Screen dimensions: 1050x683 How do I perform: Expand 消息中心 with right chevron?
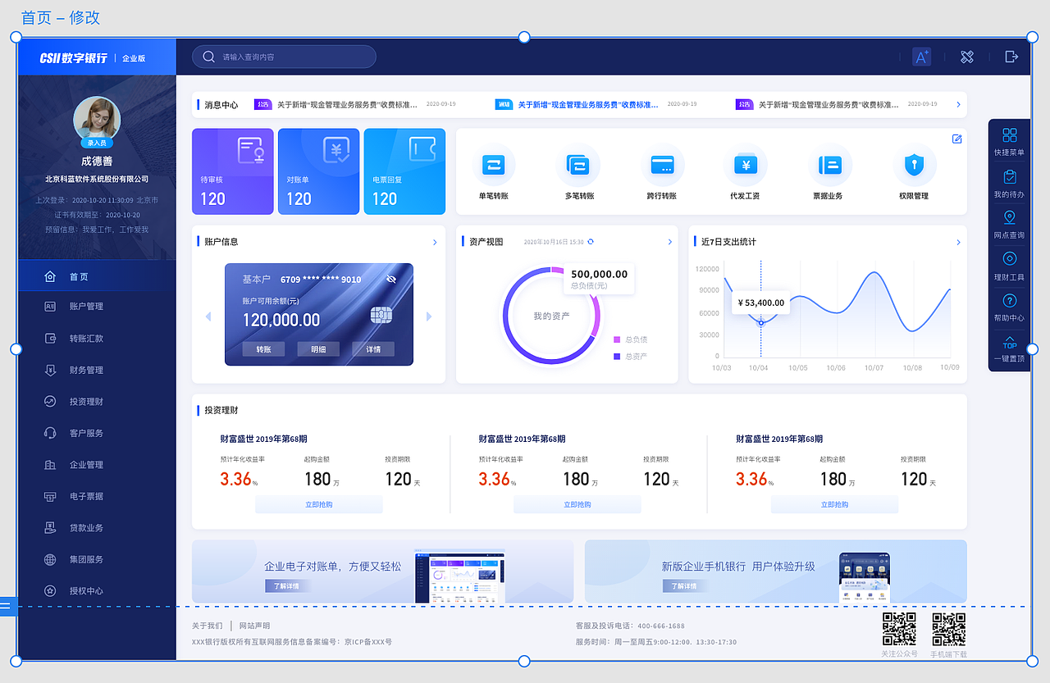958,105
